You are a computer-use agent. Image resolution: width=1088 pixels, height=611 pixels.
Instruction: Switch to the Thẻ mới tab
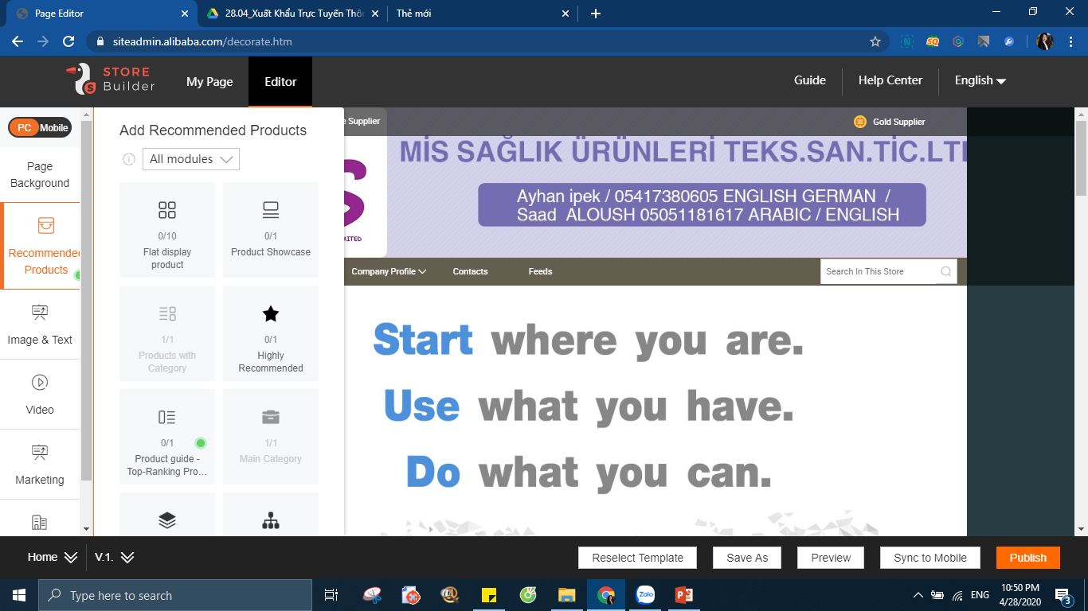[x=483, y=14]
